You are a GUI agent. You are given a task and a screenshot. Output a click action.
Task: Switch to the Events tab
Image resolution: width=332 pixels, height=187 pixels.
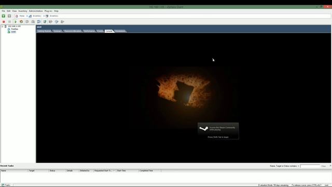coord(100,31)
